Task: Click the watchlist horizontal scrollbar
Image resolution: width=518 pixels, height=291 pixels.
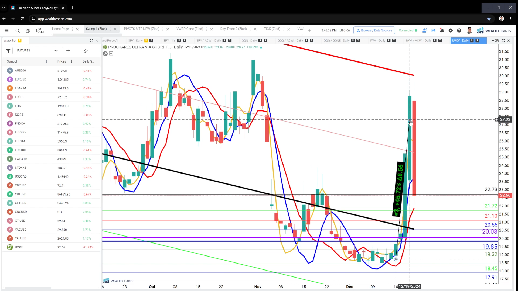Action: coord(28,288)
